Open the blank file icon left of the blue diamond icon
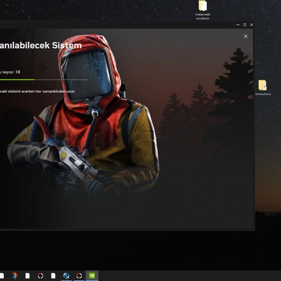 (x=53, y=276)
